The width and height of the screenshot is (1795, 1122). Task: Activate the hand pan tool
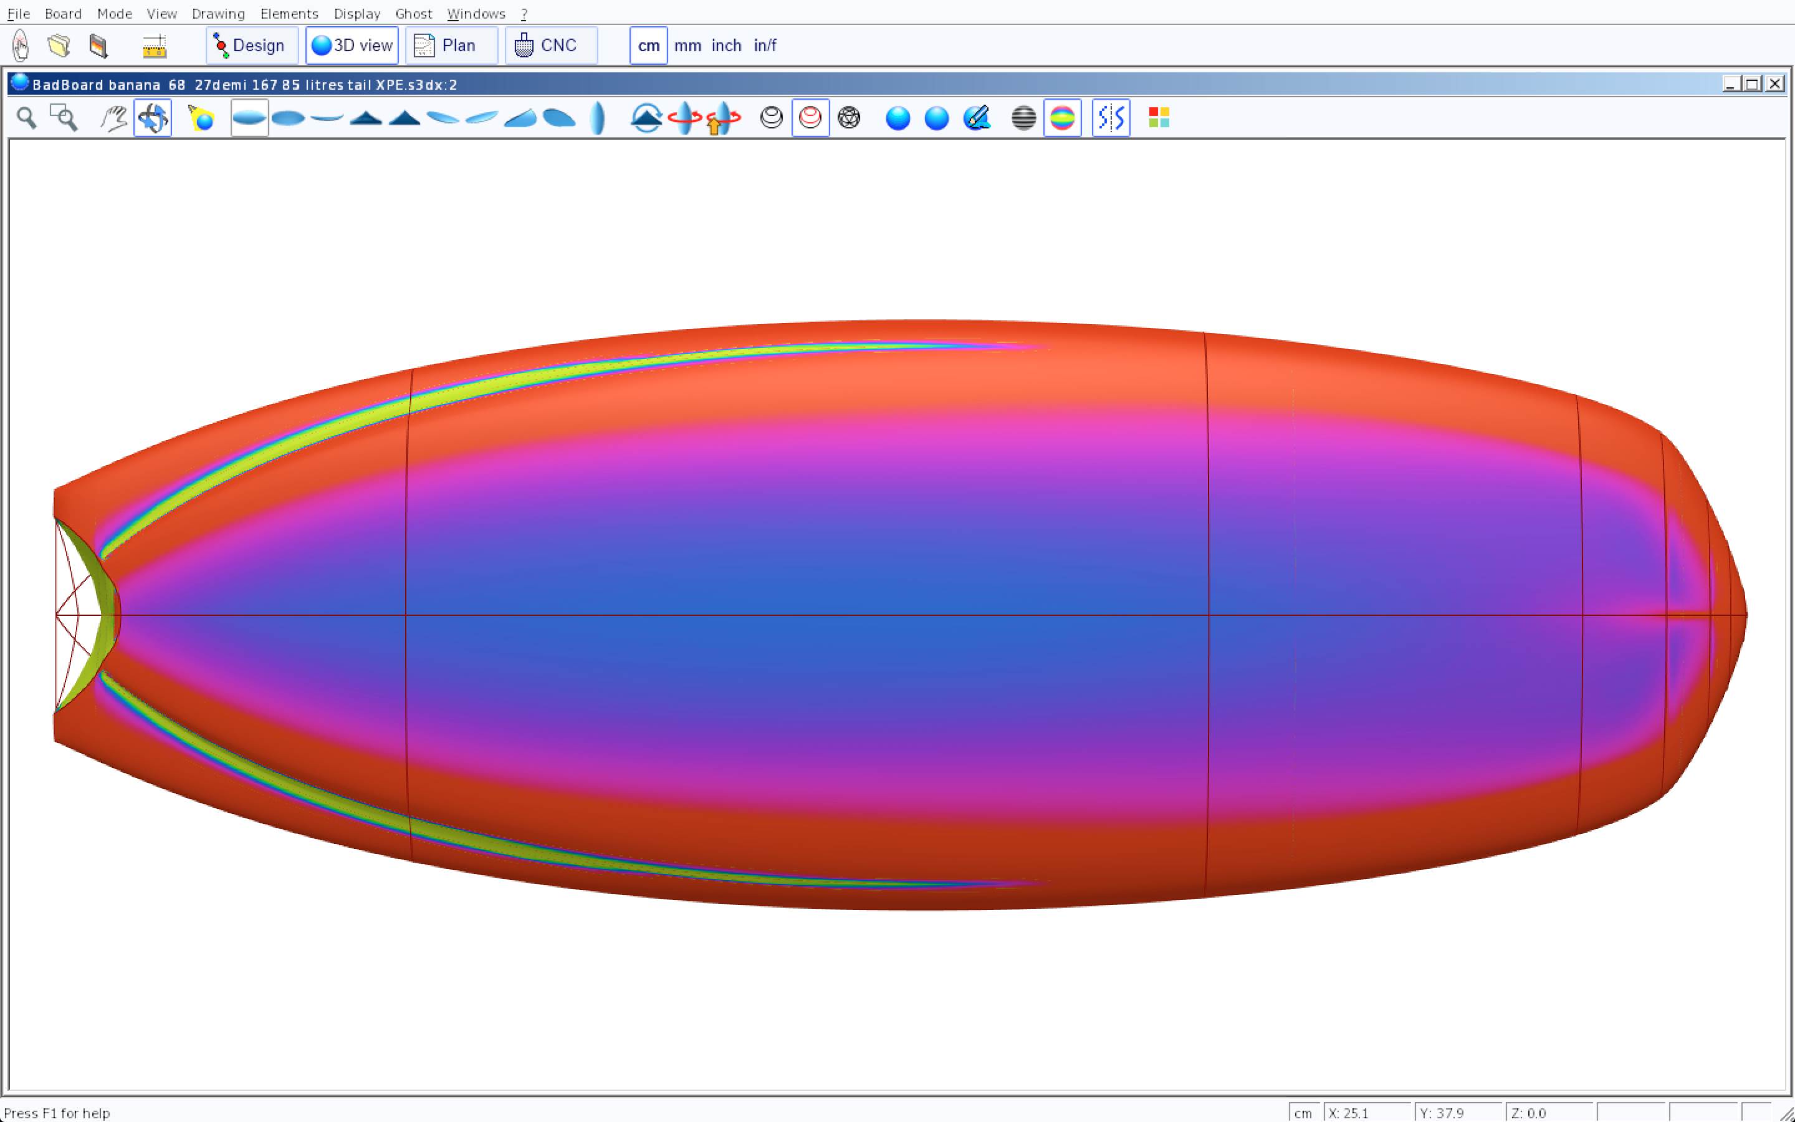113,118
